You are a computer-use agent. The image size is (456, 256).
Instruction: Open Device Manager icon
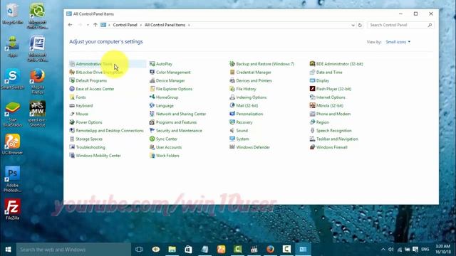(x=152, y=80)
